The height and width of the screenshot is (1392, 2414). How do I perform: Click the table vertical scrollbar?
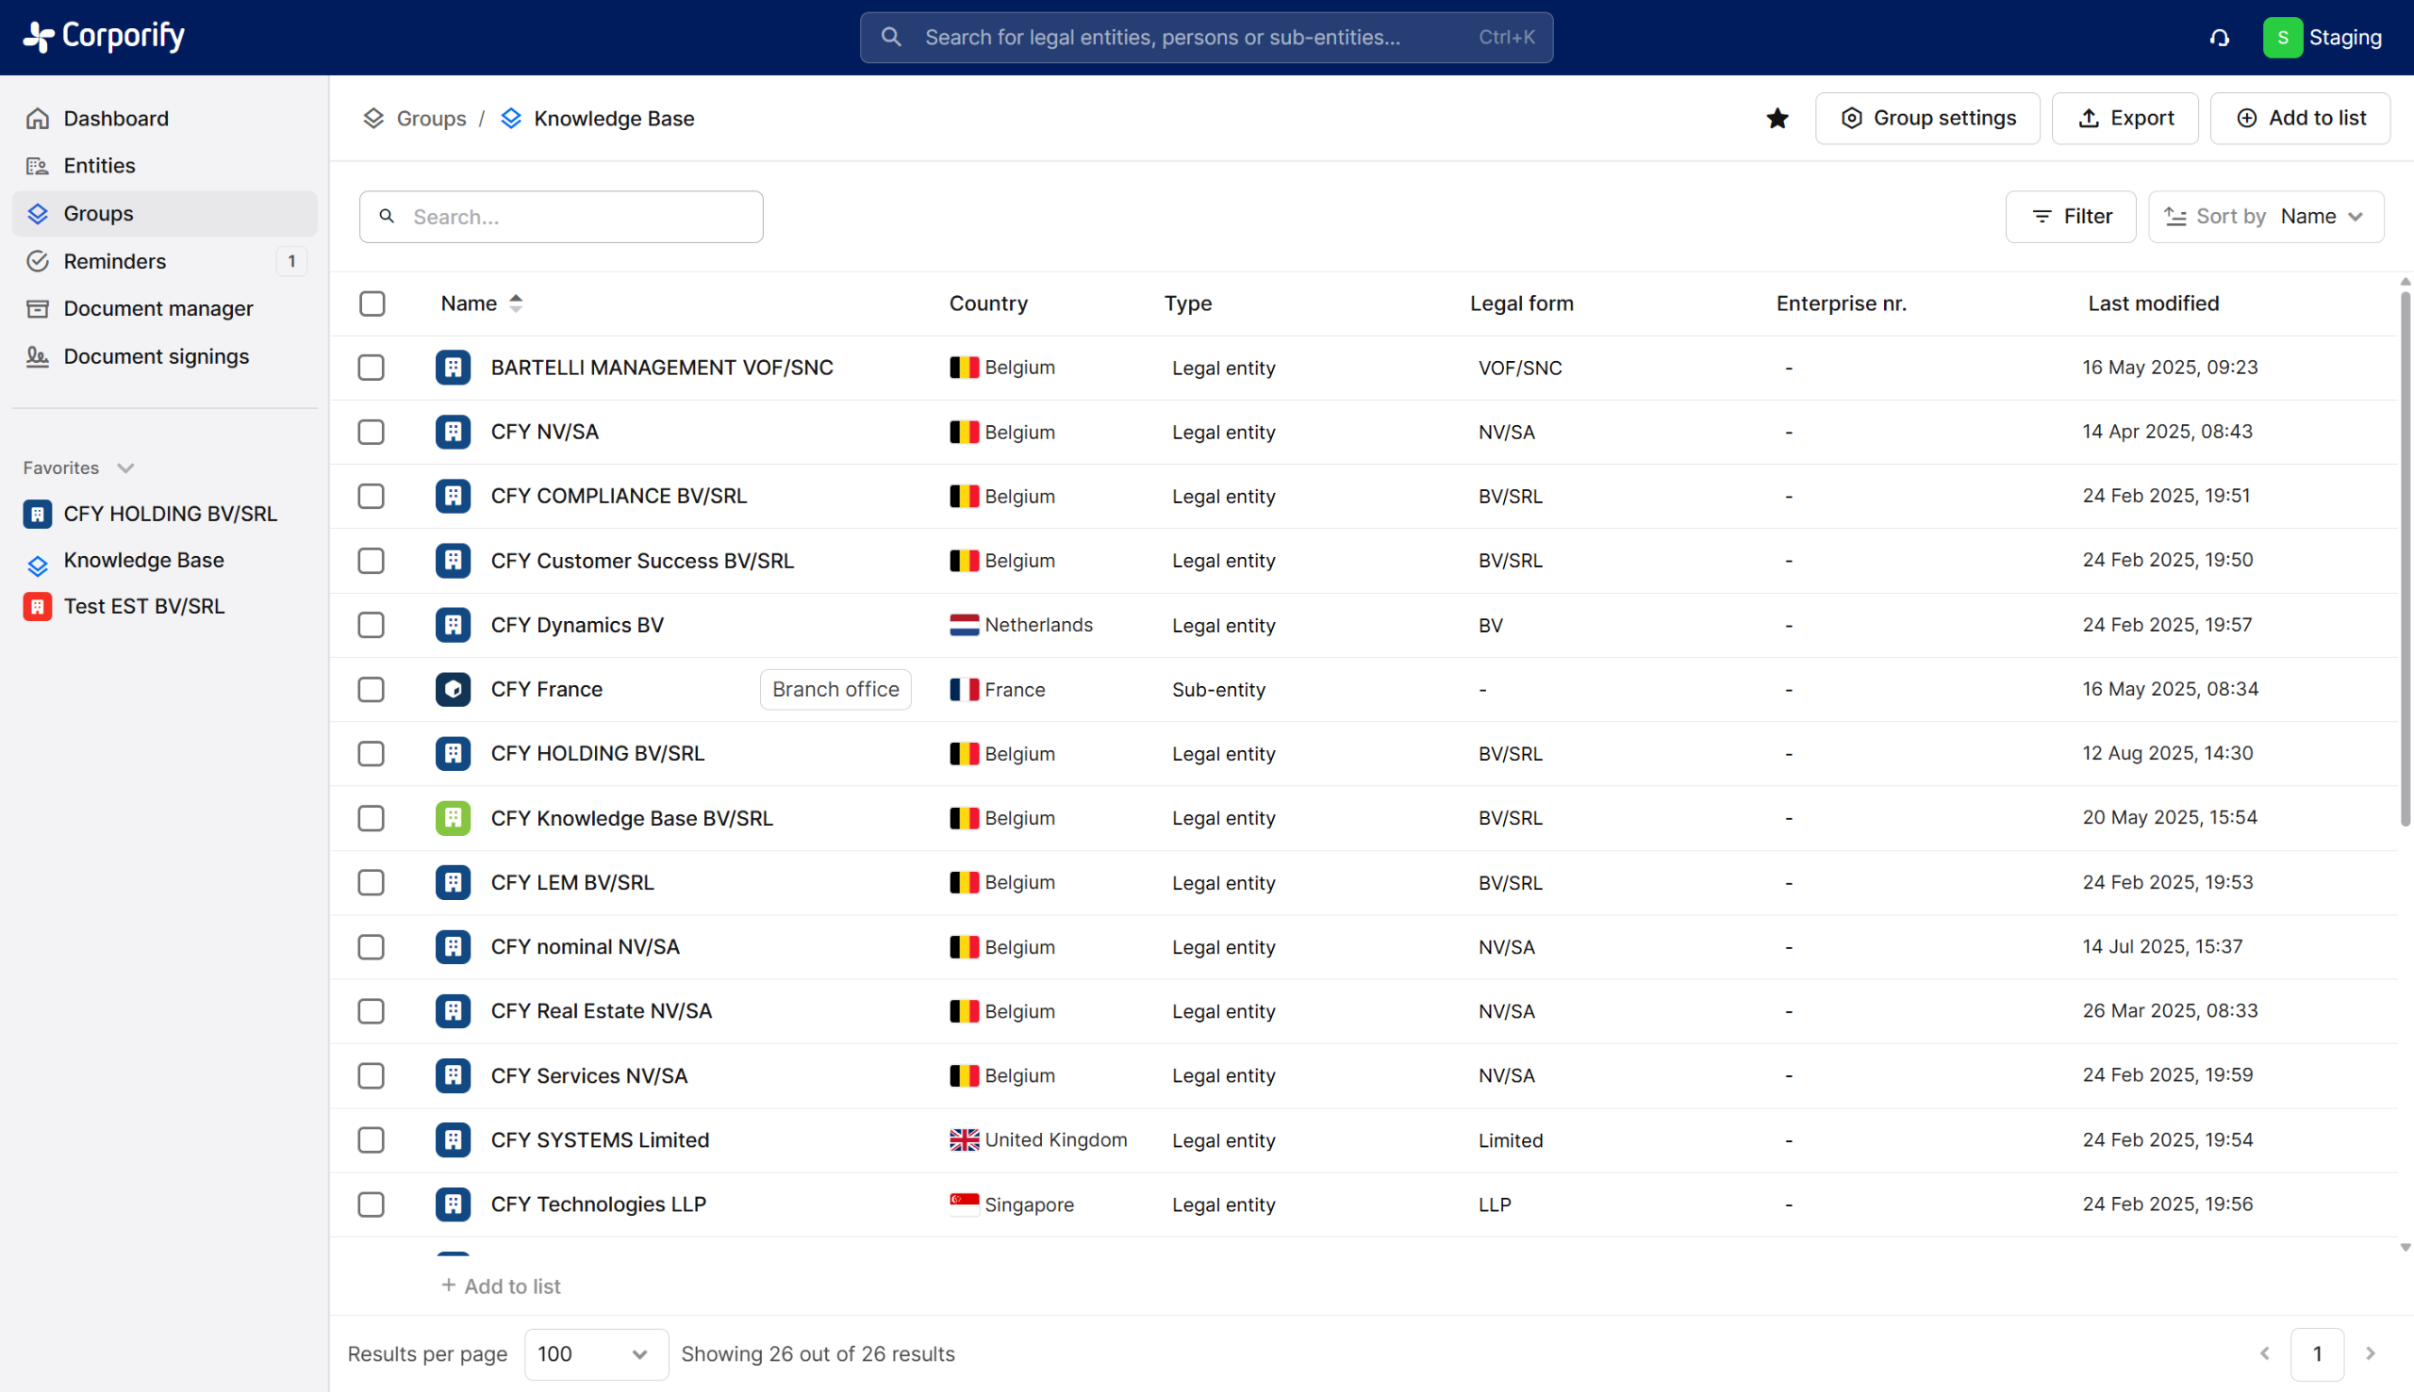2405,559
